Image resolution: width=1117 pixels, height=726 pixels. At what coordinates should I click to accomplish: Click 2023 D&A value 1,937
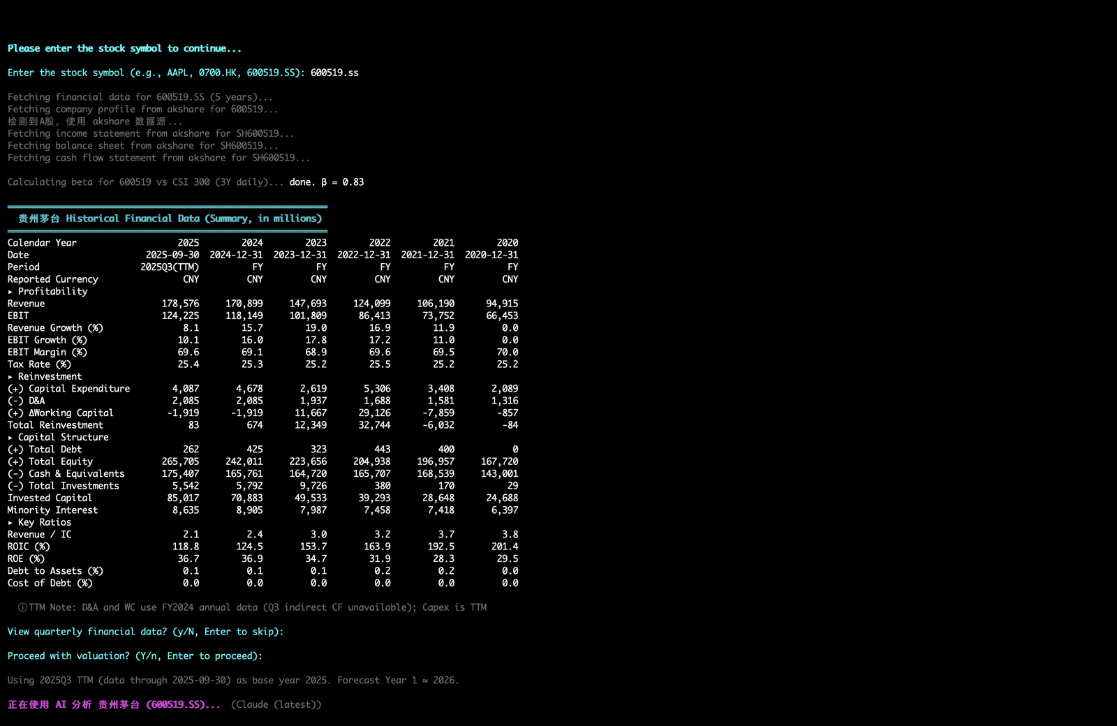(313, 401)
